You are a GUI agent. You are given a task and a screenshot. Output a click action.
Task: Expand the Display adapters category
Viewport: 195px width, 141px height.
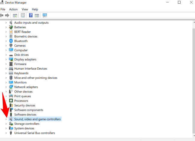coord(6,59)
